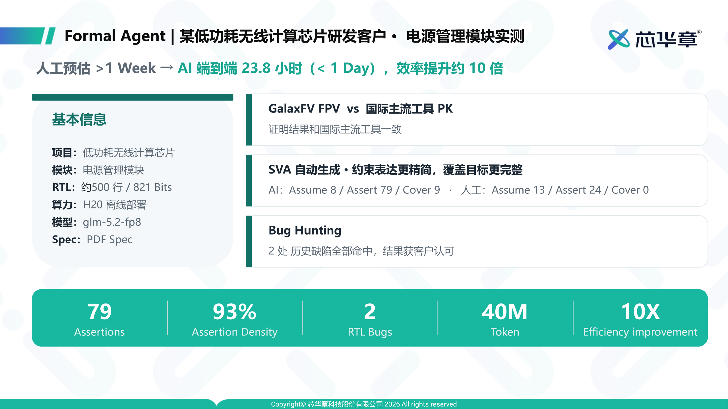Image resolution: width=728 pixels, height=409 pixels.
Task: Click the gradient slash accent beside title
Action: coord(28,36)
